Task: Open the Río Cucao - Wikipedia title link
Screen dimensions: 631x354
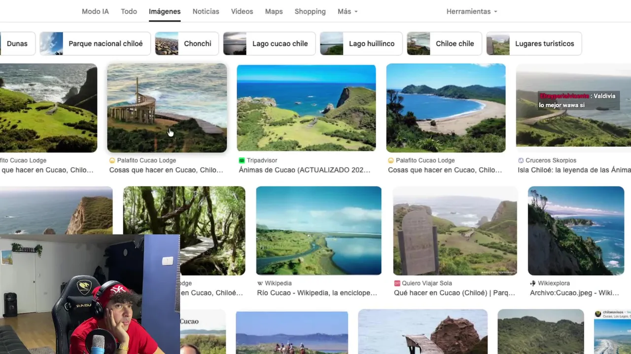Action: [317, 293]
